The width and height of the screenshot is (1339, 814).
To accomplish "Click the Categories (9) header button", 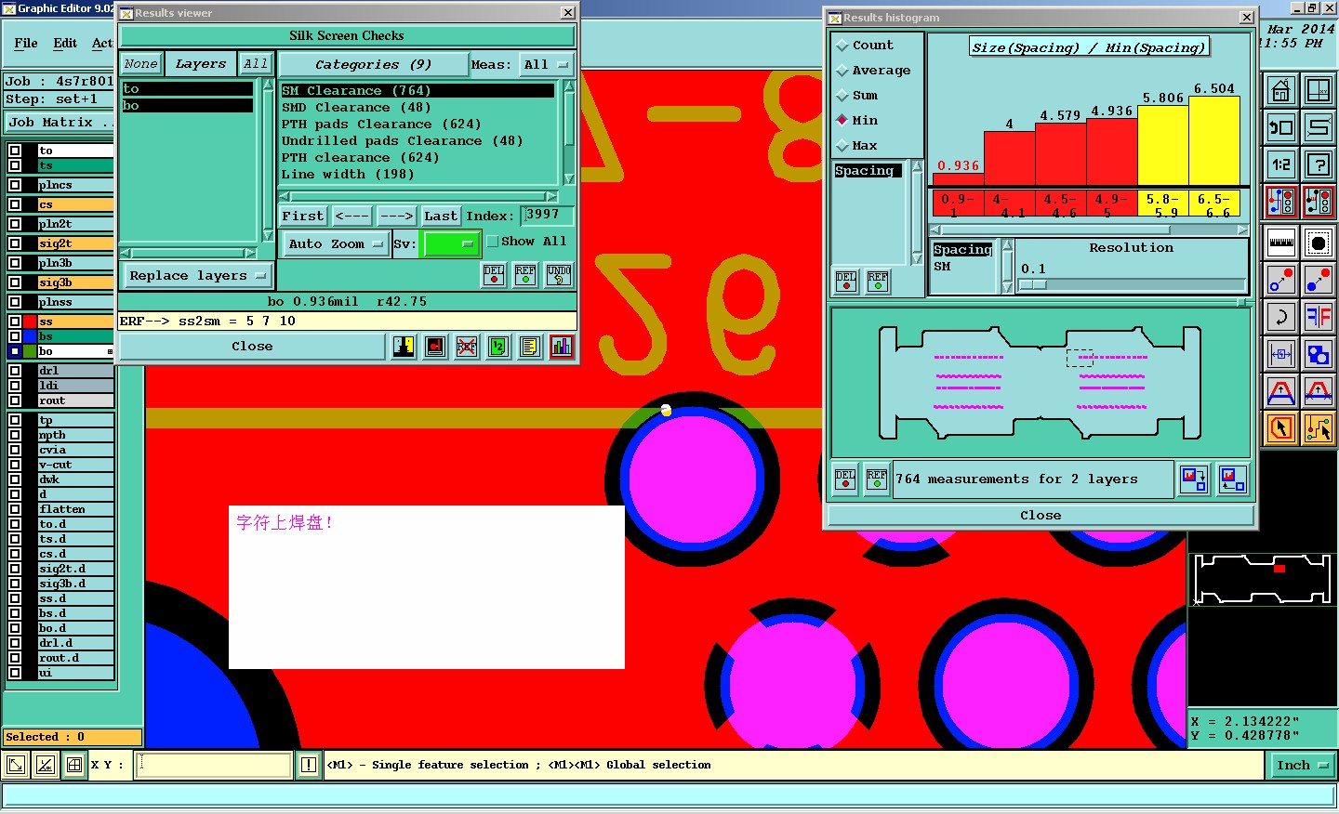I will 373,65.
